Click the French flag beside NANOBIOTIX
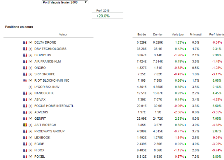The width and height of the screenshot is (224, 160). [25, 93]
